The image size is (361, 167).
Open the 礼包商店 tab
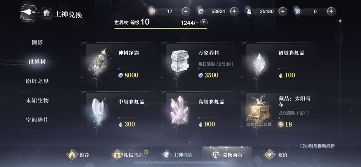point(129,155)
